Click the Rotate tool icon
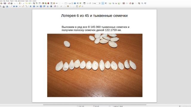The height and width of the screenshot is (107, 191). [x=55, y=6]
